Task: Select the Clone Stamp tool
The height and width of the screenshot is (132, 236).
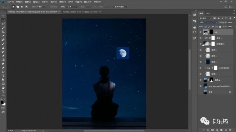Action: tap(3, 48)
